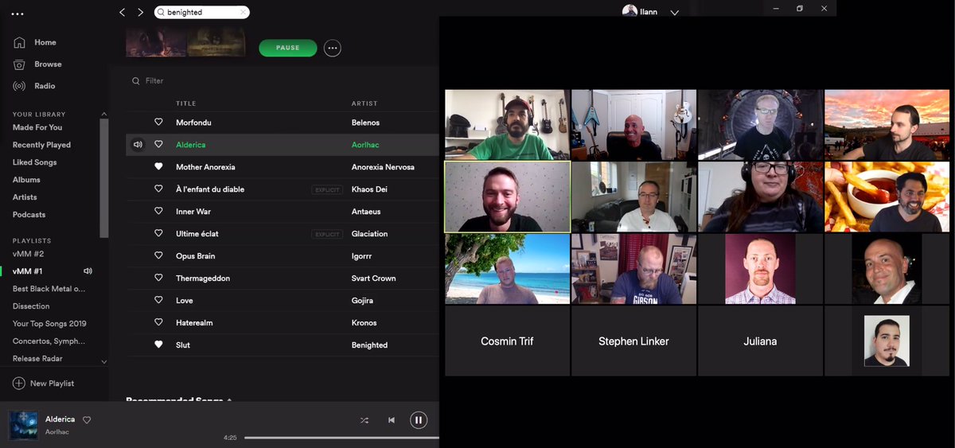Unlike the song Slut by Benighted
Image resolution: width=955 pixels, height=448 pixels.
[x=158, y=345]
